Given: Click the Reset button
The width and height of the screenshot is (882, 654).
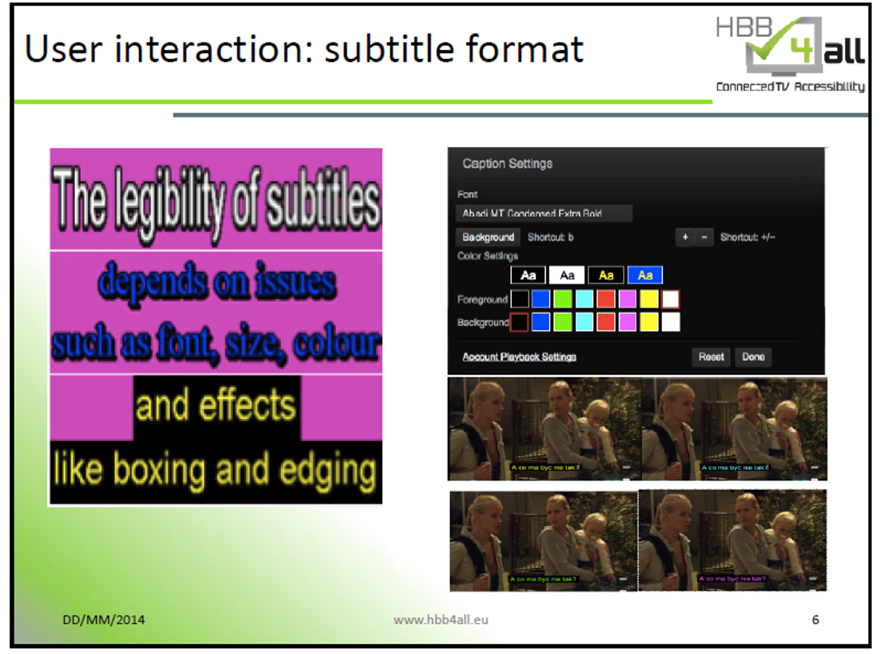Looking at the screenshot, I should click(x=711, y=357).
